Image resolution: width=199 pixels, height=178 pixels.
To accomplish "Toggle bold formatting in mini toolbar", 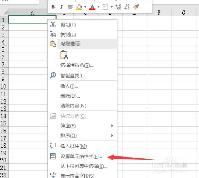I will click(x=53, y=7).
